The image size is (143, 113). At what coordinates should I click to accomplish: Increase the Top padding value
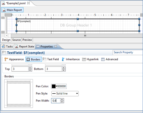[30, 68]
